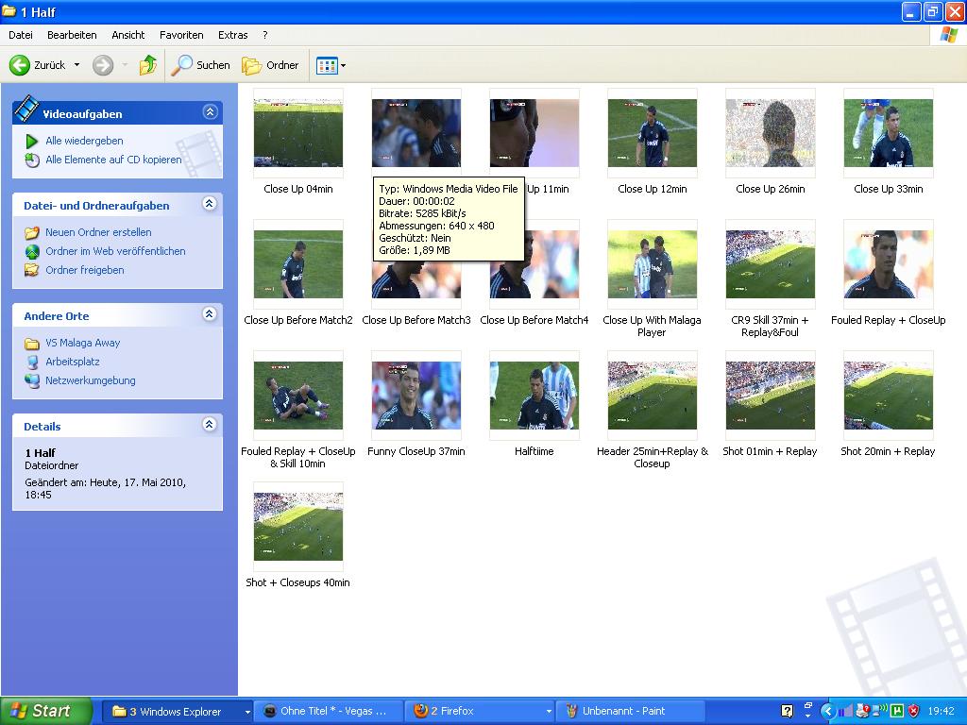Switch to Unbenannt - Paint taskbar window
The width and height of the screenshot is (967, 725).
coord(630,712)
